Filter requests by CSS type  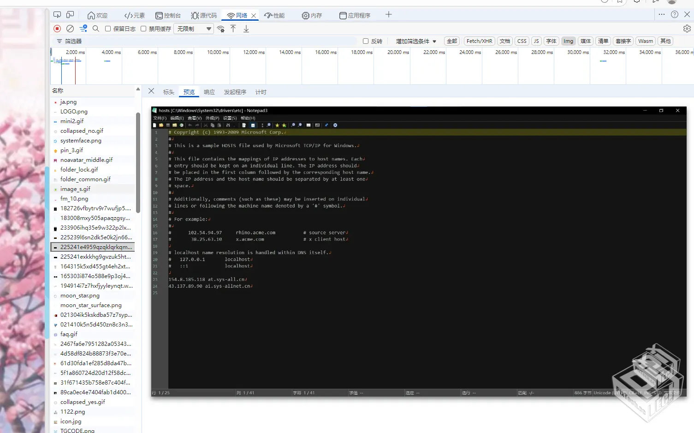pos(522,41)
